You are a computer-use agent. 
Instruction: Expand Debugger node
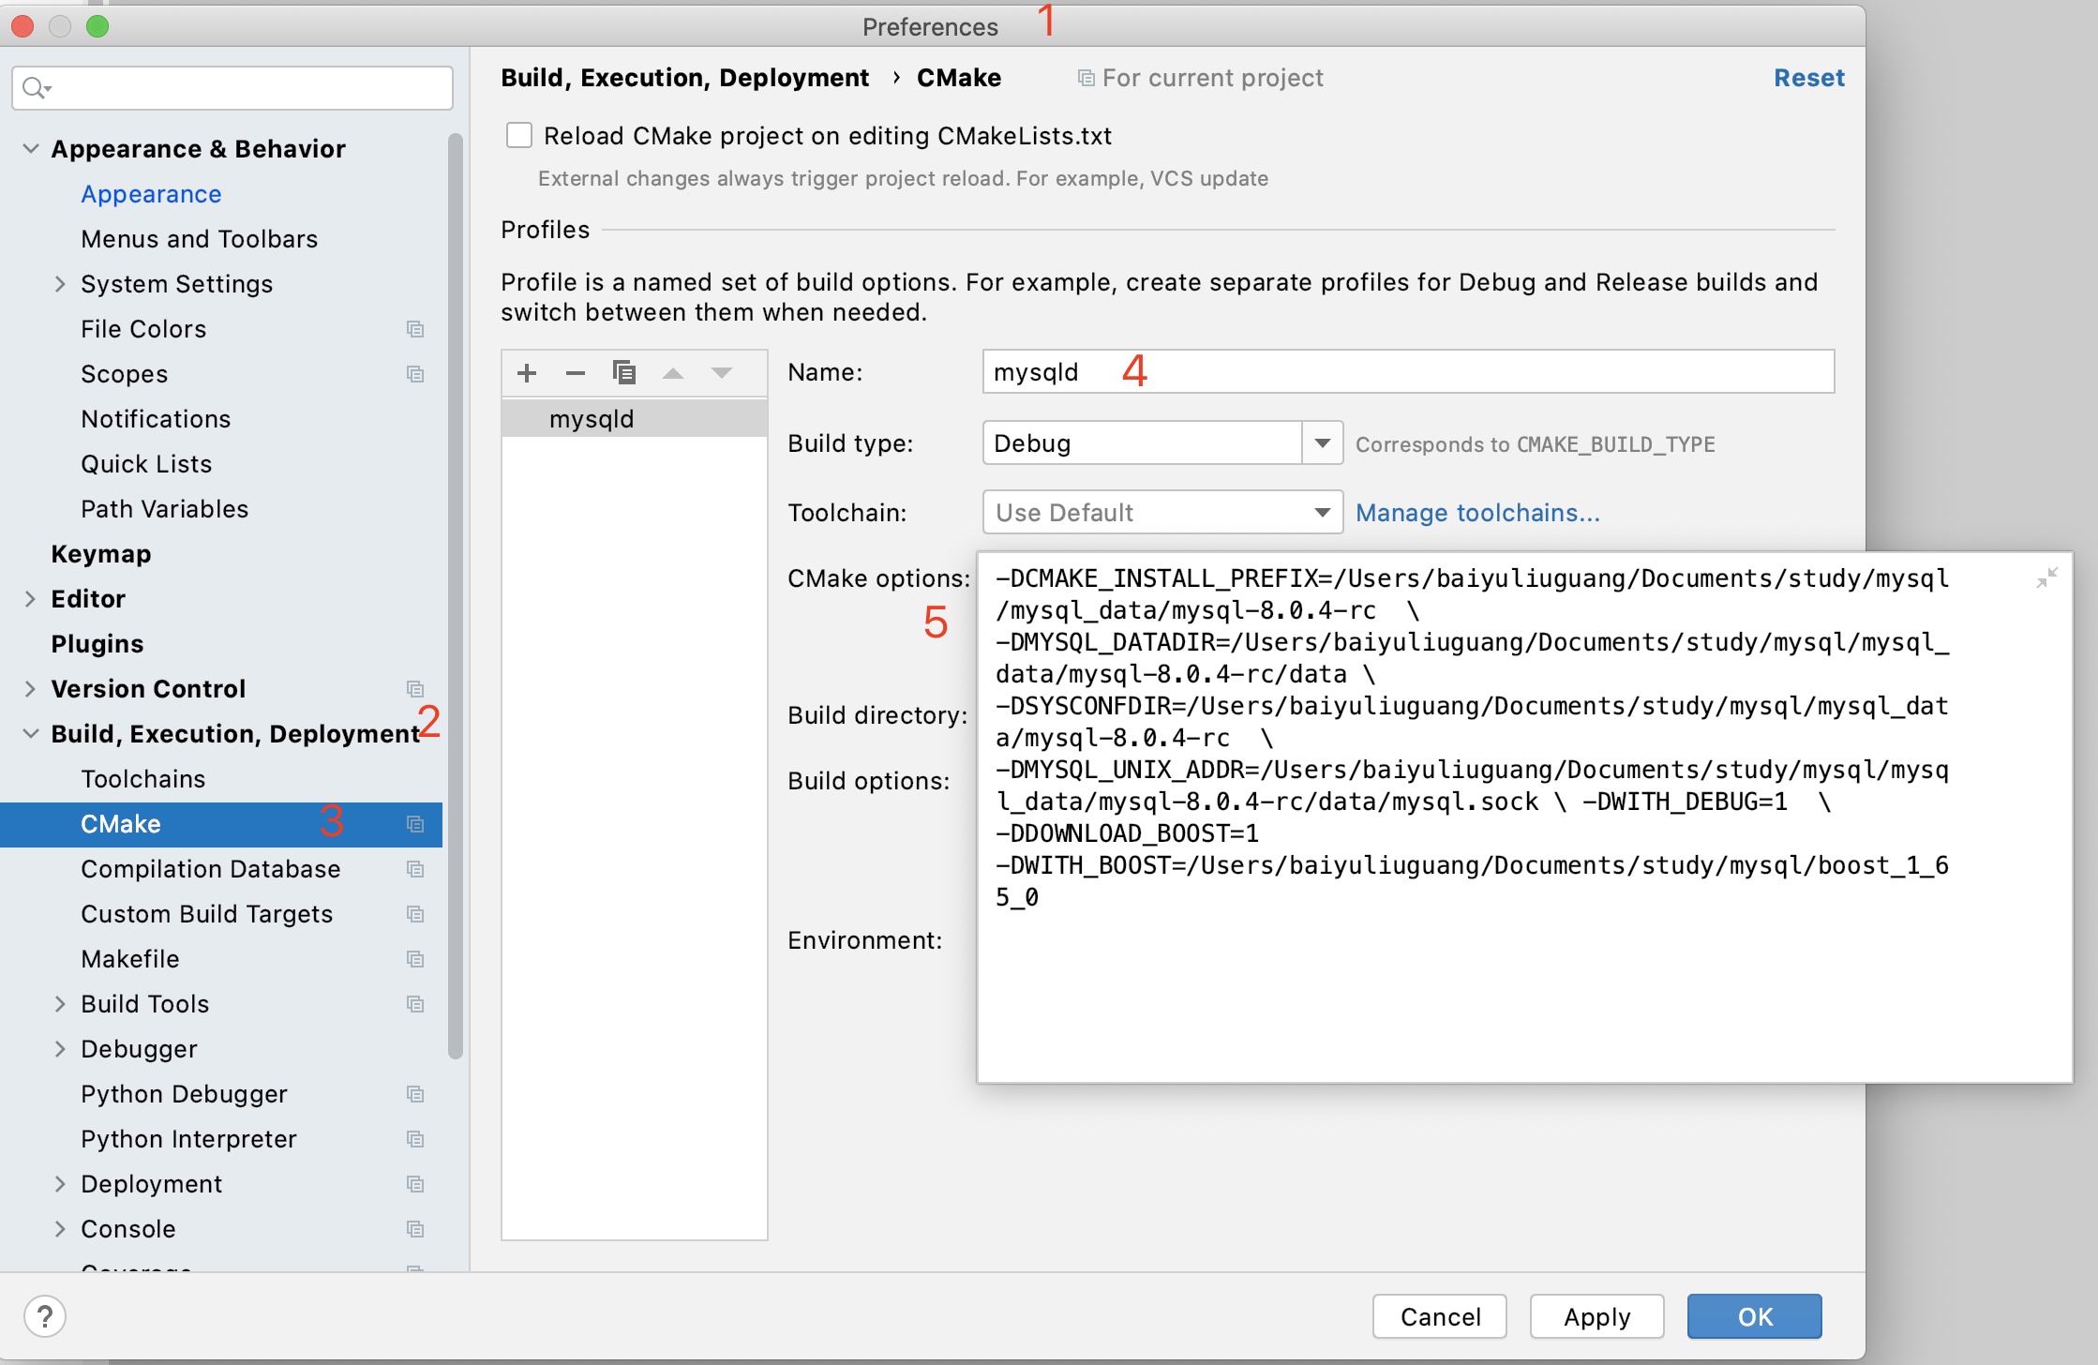tap(60, 1049)
